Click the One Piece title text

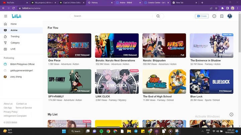(54, 60)
